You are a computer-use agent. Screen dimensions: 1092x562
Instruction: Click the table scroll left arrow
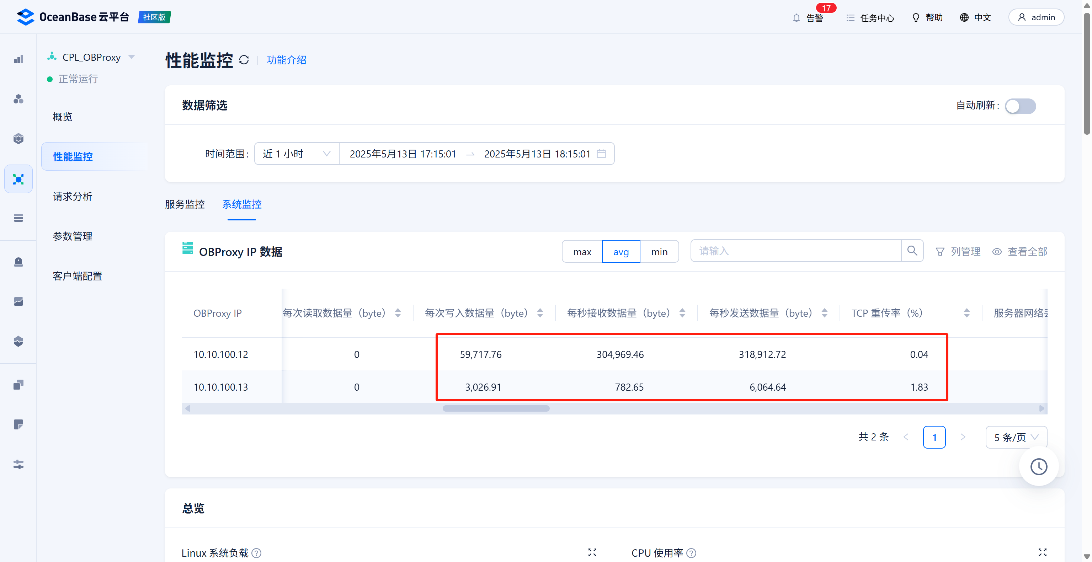click(x=188, y=408)
